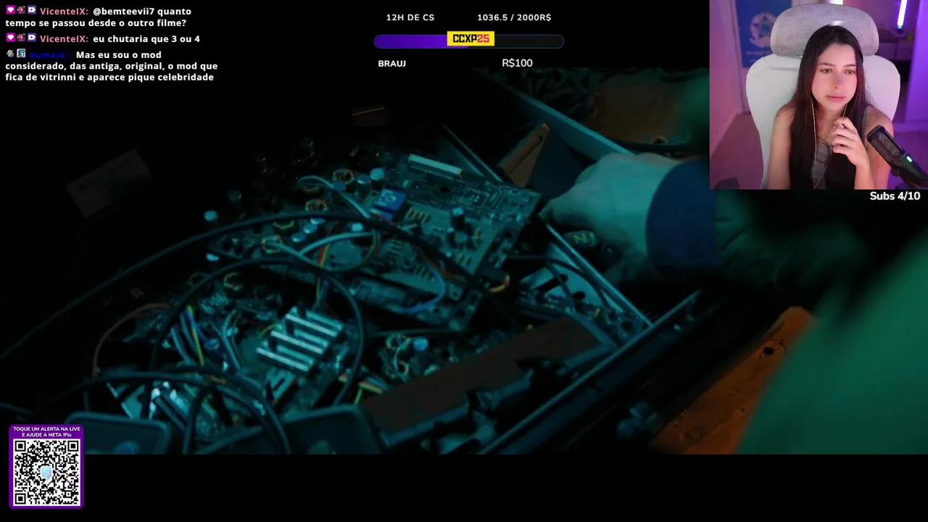
Task: Click the camera badge beside 'eu chutaria que 3 ou 4'
Action: tap(32, 38)
